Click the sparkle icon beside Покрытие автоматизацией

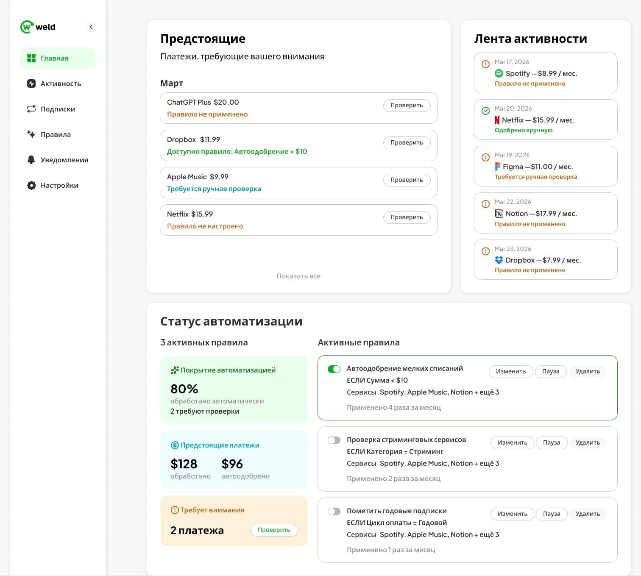pos(175,370)
